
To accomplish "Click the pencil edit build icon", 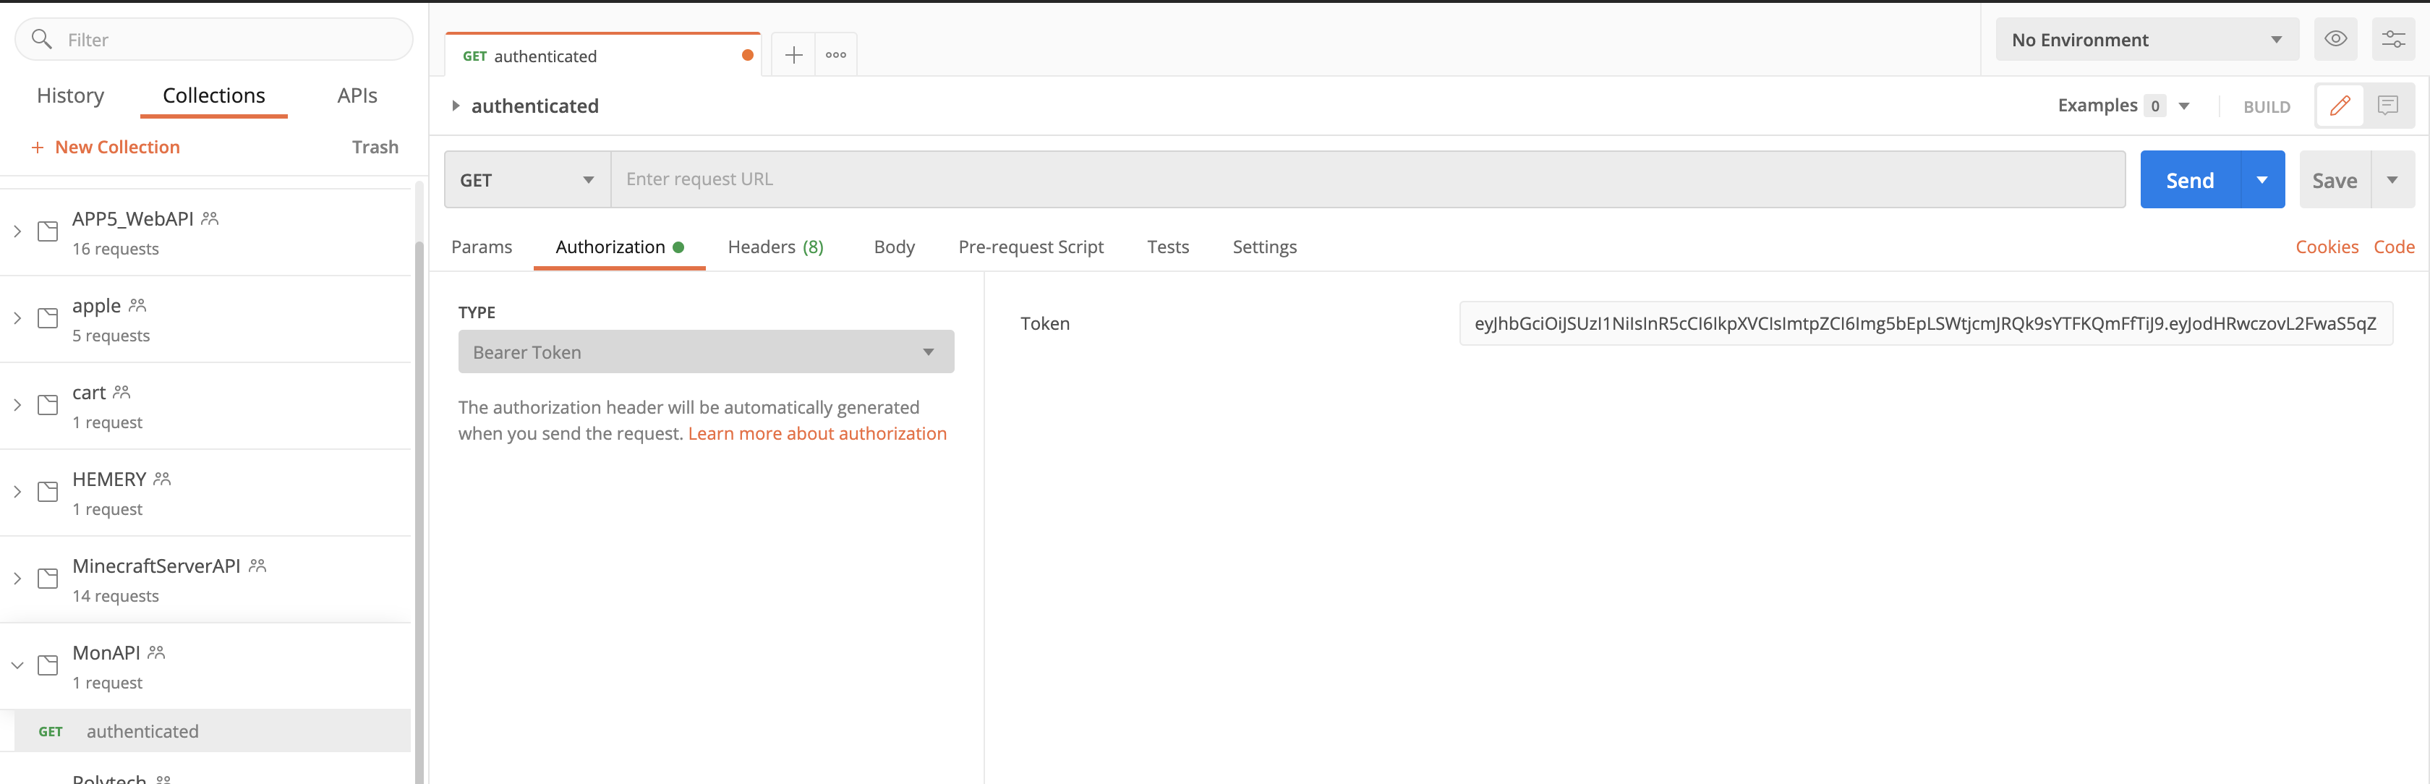I will [x=2340, y=106].
